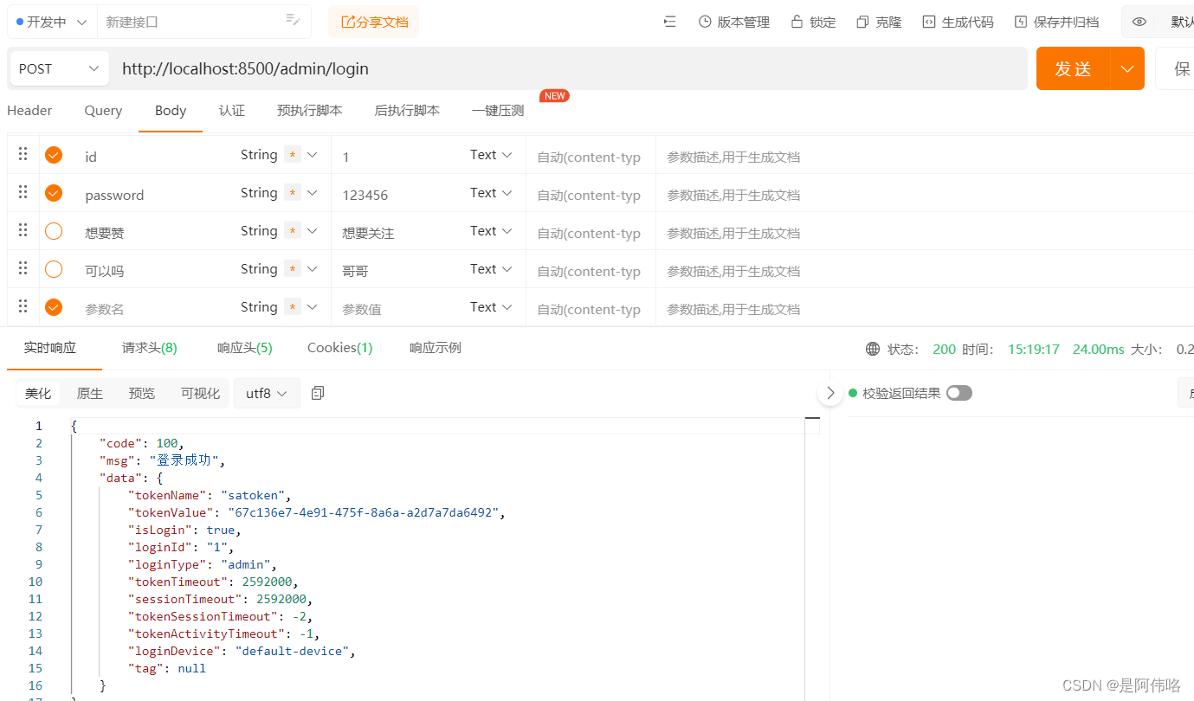
Task: Generate code with 生成代码 icon
Action: (957, 21)
